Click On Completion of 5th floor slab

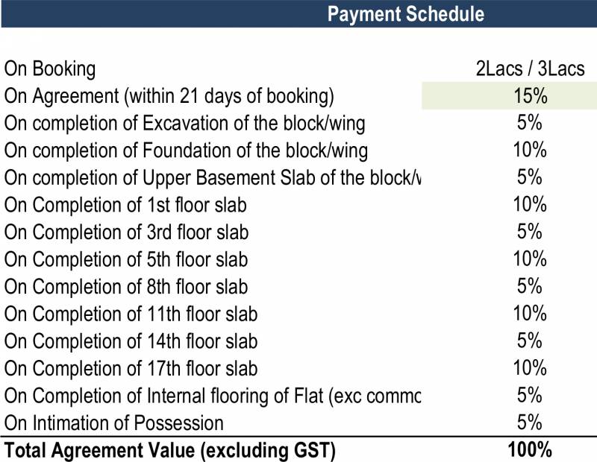126,259
